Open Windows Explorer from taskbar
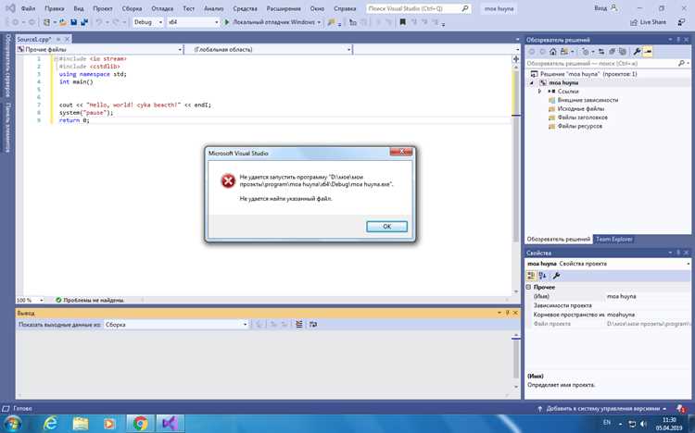The image size is (695, 433). click(81, 424)
